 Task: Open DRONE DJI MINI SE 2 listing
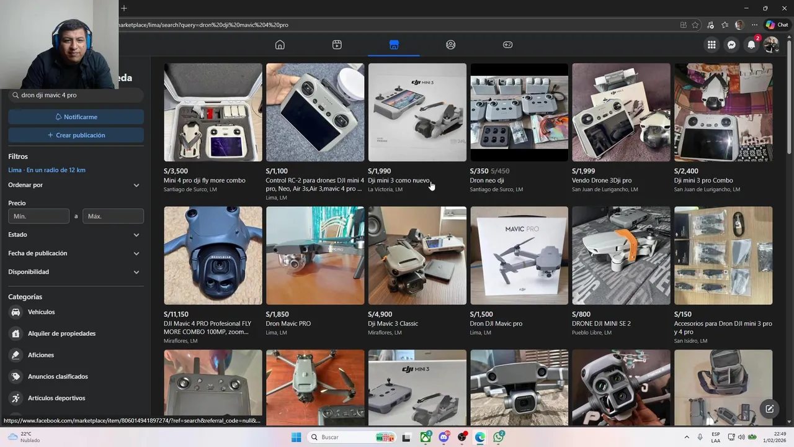(x=621, y=255)
